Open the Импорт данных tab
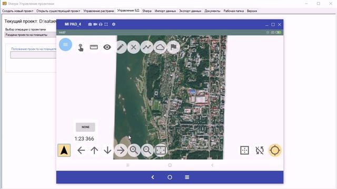This screenshot has width=337, height=189. tap(165, 11)
